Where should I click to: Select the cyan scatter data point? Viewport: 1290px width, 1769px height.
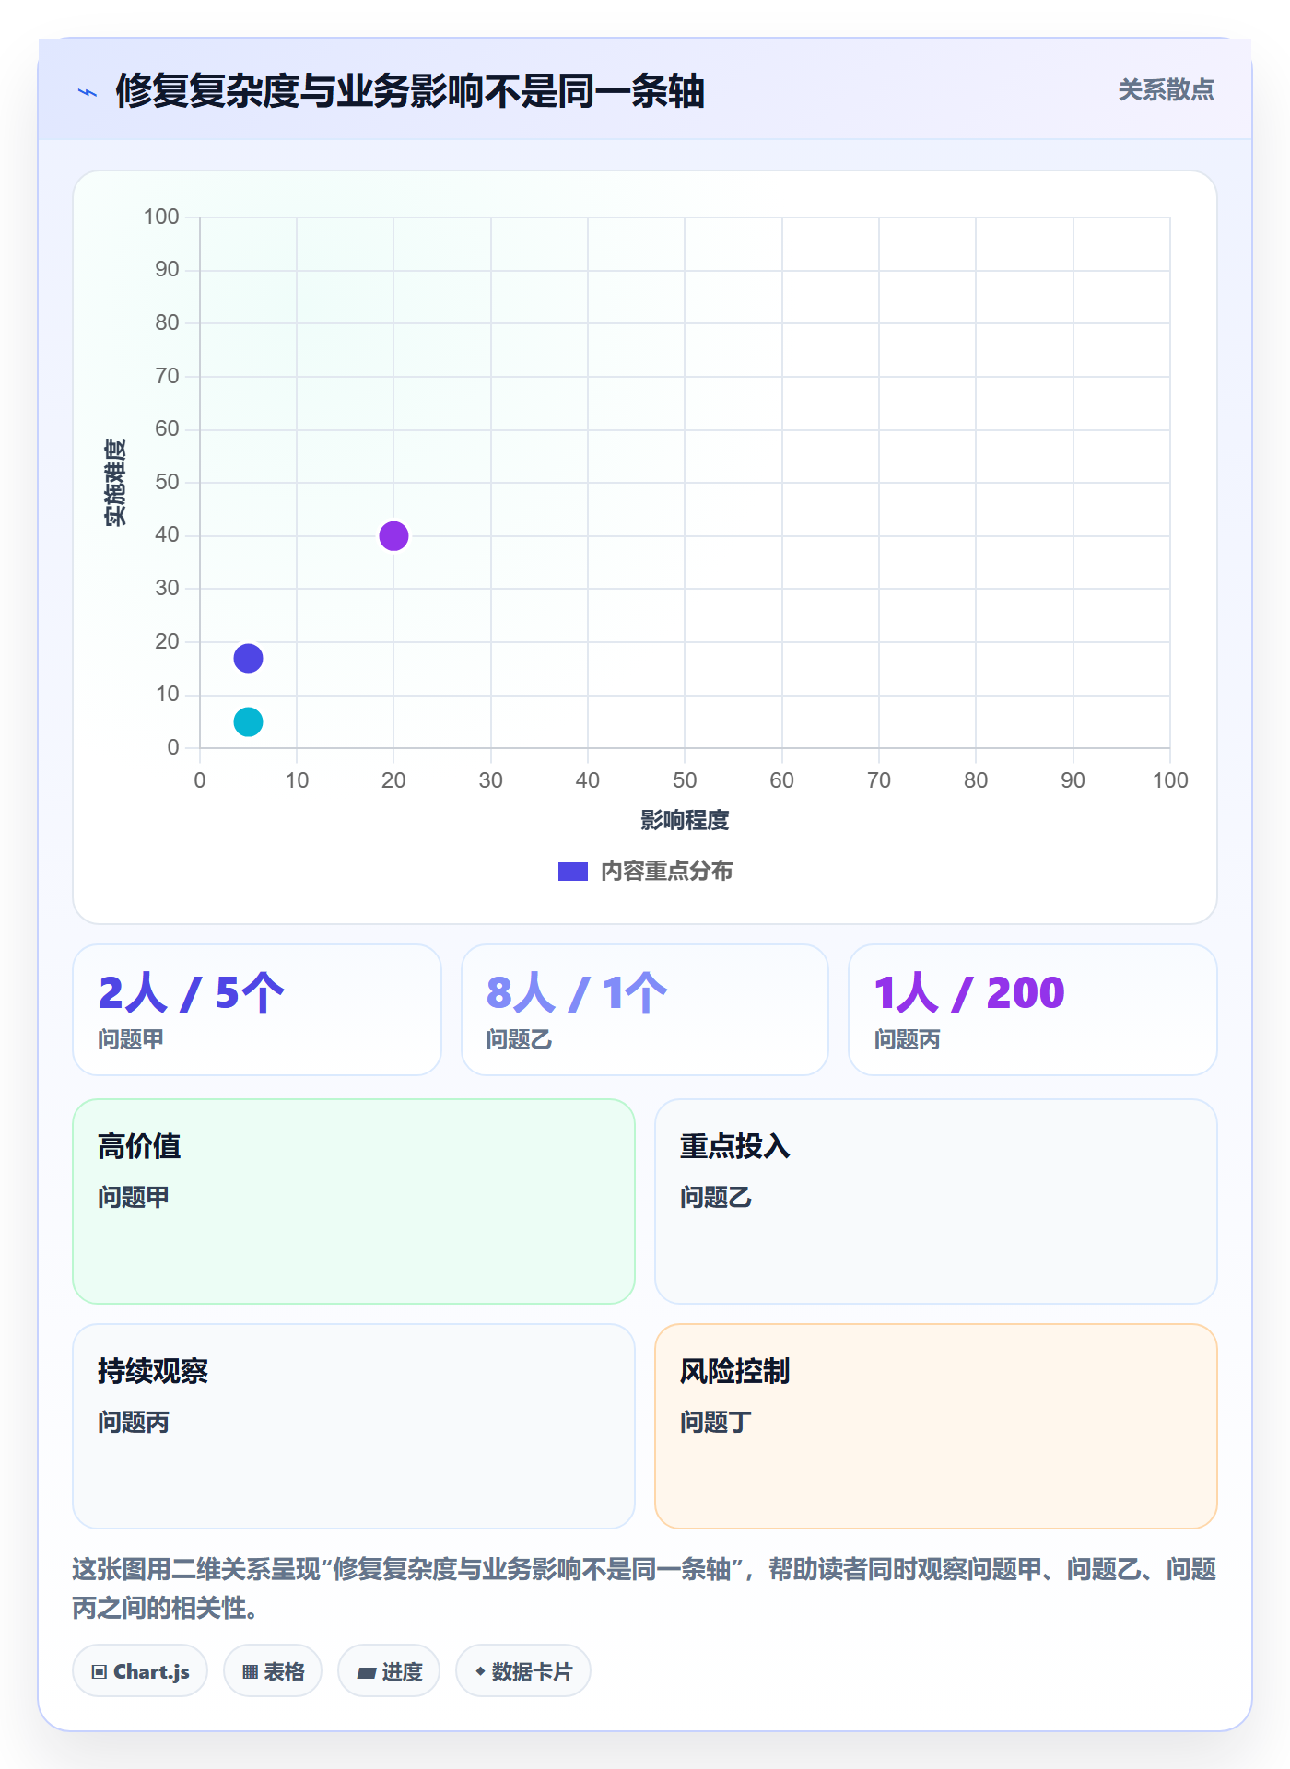point(248,721)
